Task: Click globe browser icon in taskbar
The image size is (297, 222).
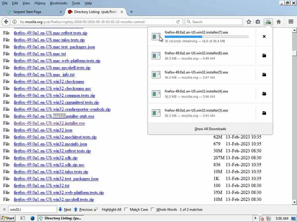Action: point(32,218)
